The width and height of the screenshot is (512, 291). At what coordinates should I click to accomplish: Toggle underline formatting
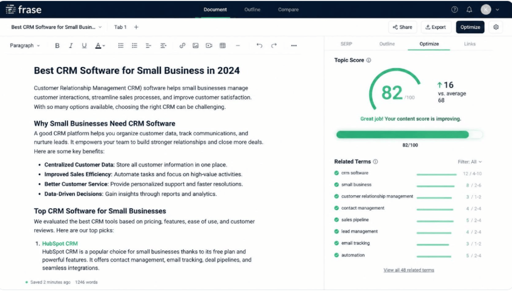click(x=84, y=45)
